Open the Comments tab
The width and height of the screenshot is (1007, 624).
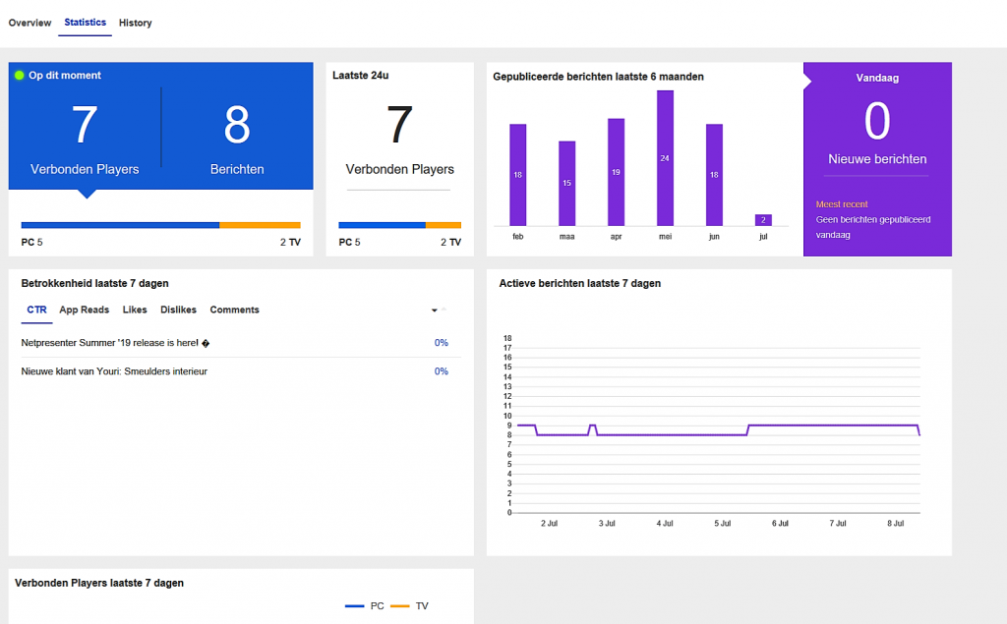tap(234, 310)
